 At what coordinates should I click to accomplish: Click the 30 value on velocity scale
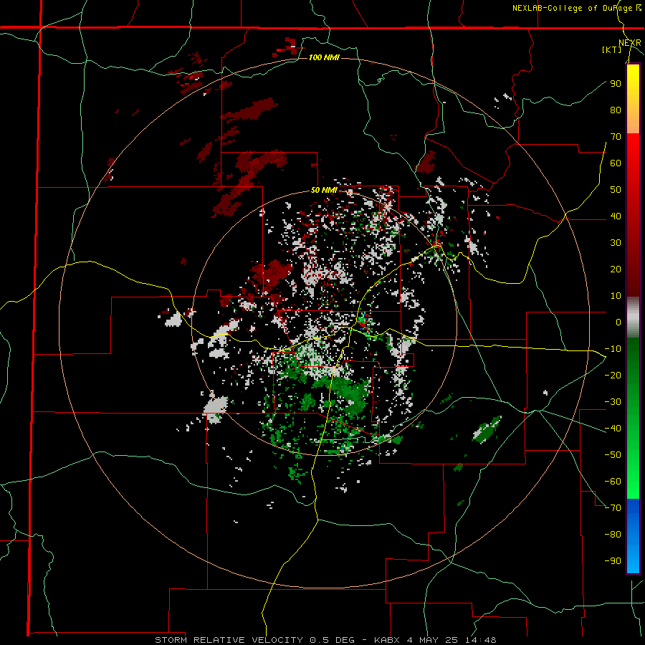pyautogui.click(x=616, y=243)
